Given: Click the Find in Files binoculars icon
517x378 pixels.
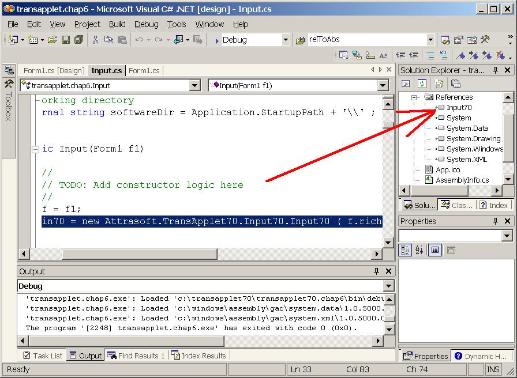Looking at the screenshot, I should click(301, 40).
